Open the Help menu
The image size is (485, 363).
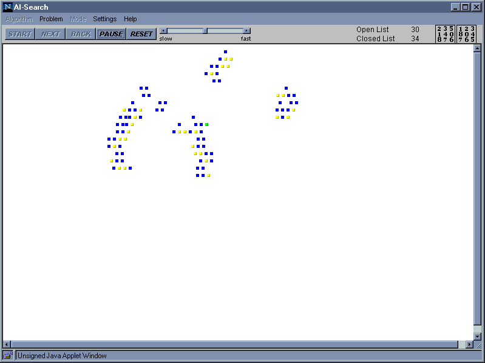tap(131, 19)
